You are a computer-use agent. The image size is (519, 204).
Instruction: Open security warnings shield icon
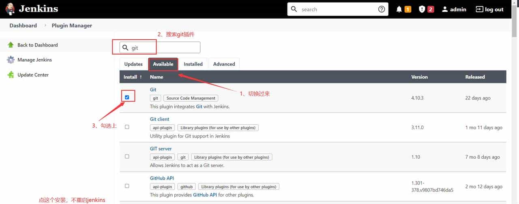pyautogui.click(x=422, y=9)
